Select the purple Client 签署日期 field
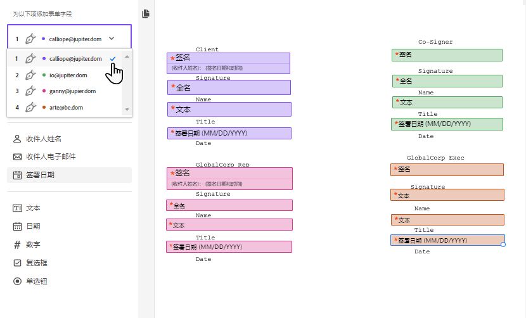526x318 pixels. pyautogui.click(x=229, y=133)
